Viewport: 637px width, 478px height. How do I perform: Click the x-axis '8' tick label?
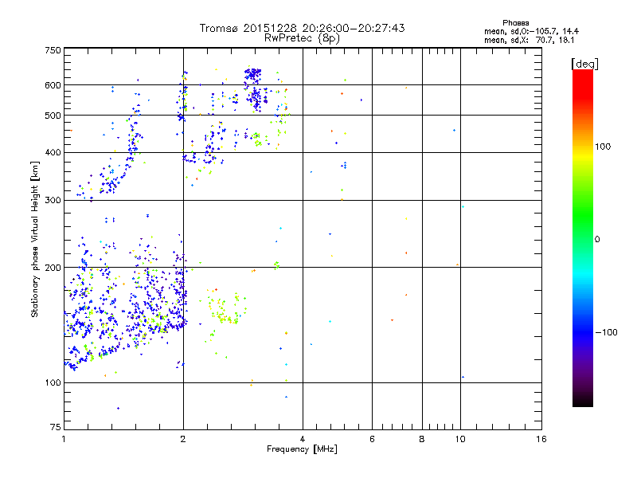click(x=422, y=439)
